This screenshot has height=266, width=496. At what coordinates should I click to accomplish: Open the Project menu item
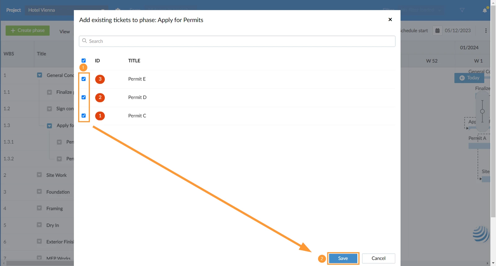click(x=14, y=10)
